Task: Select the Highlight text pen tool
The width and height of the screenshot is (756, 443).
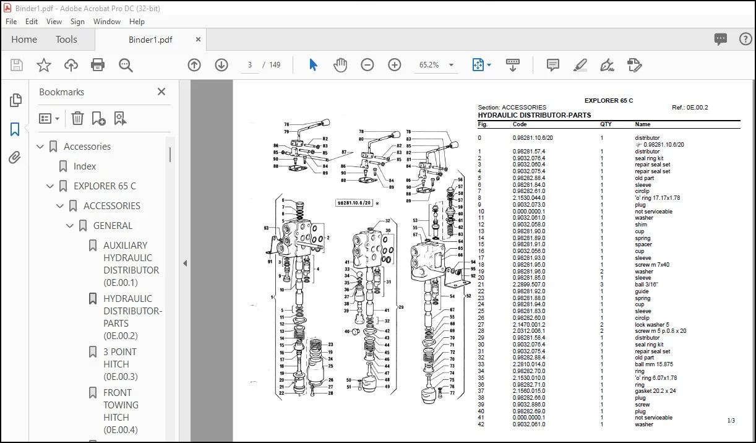Action: coord(580,65)
